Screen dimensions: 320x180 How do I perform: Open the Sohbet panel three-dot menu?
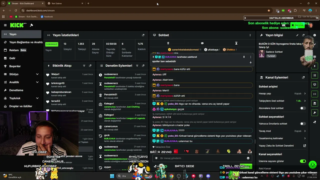point(250,35)
